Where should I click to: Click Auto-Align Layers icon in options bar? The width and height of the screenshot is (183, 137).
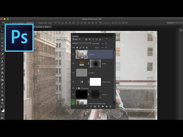pos(101,23)
